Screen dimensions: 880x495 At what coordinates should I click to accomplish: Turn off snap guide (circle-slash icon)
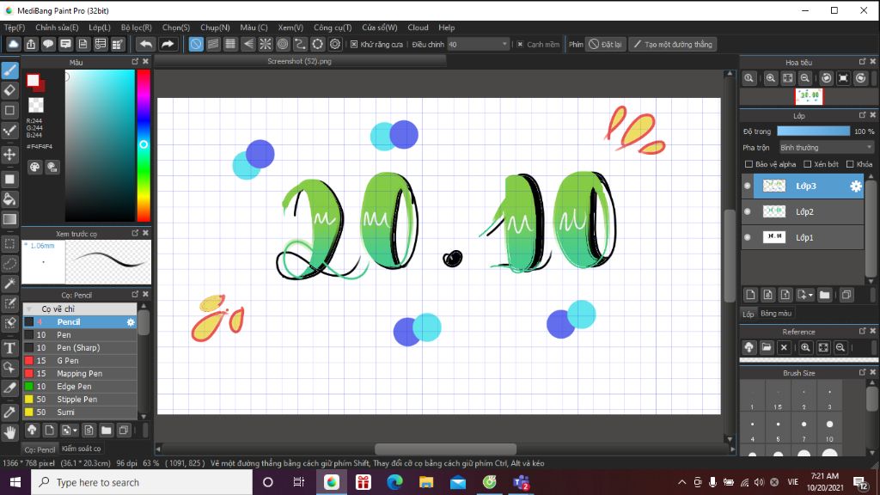coord(195,45)
